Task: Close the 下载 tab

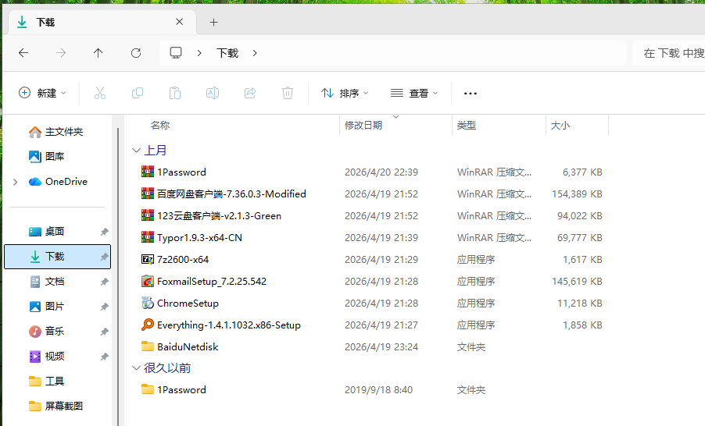Action: (180, 22)
